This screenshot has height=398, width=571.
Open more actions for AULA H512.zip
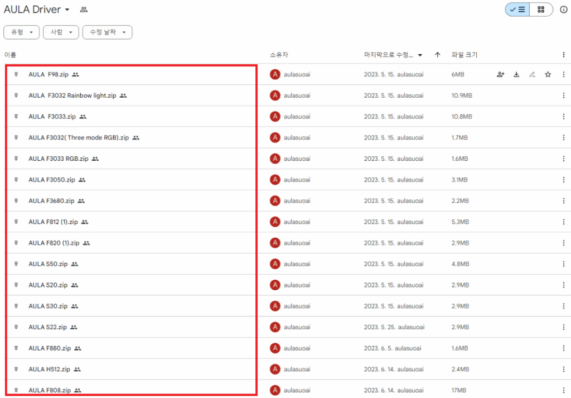(563, 369)
